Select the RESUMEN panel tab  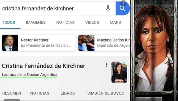(12, 93)
